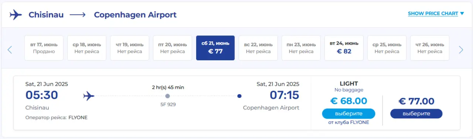The height and width of the screenshot is (139, 473).
Task: Choose the € 77.00 regular fare
Action: point(416,113)
